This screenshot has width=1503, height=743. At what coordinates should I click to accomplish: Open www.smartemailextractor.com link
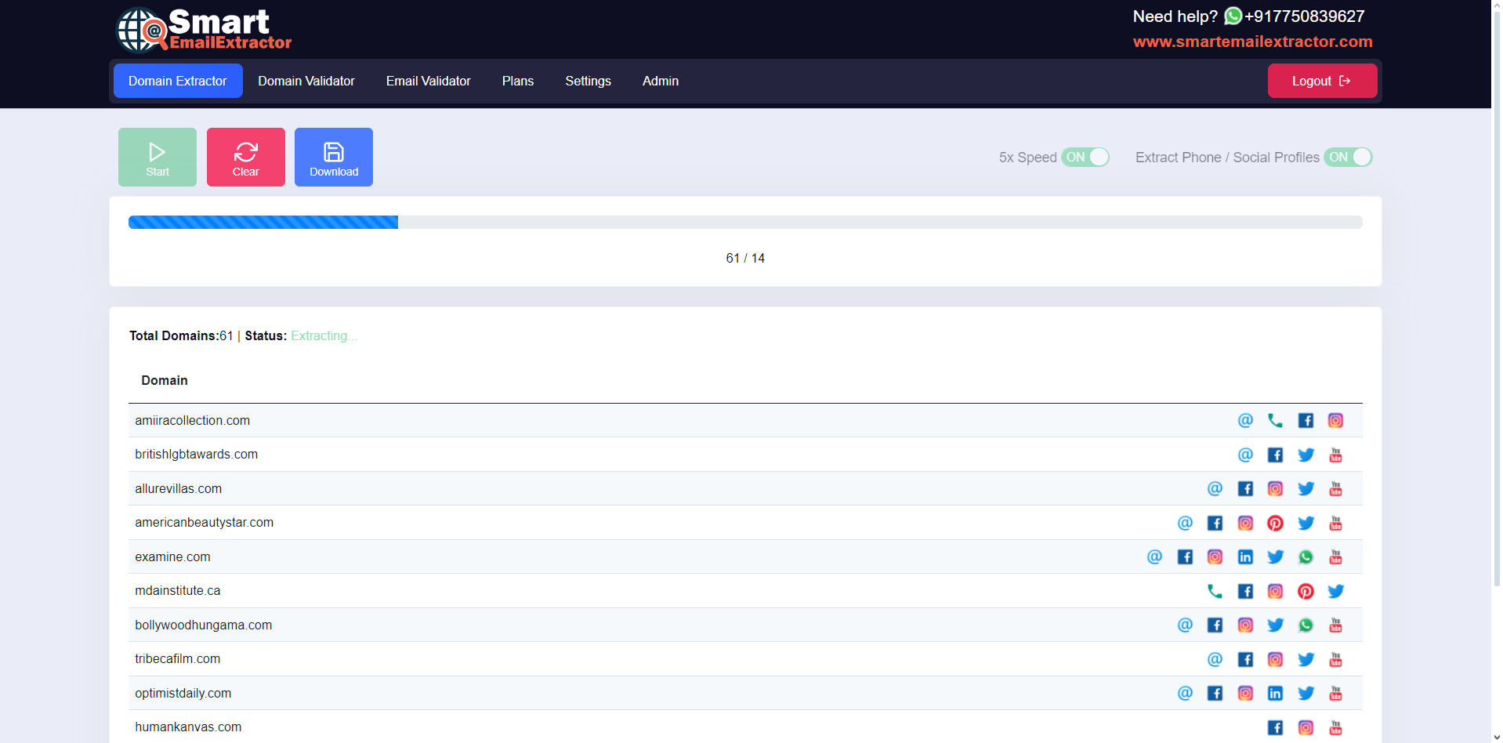tap(1252, 42)
